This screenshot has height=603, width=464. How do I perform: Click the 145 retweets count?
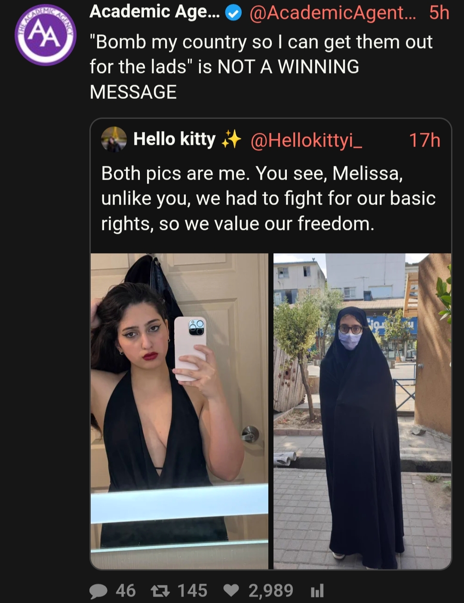(192, 591)
